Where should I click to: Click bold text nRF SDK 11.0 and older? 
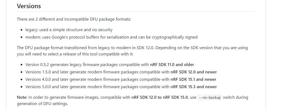click(x=172, y=65)
